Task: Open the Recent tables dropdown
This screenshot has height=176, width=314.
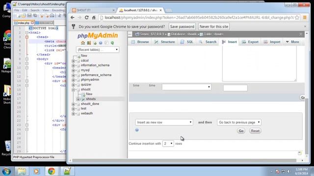Action: click(x=98, y=50)
